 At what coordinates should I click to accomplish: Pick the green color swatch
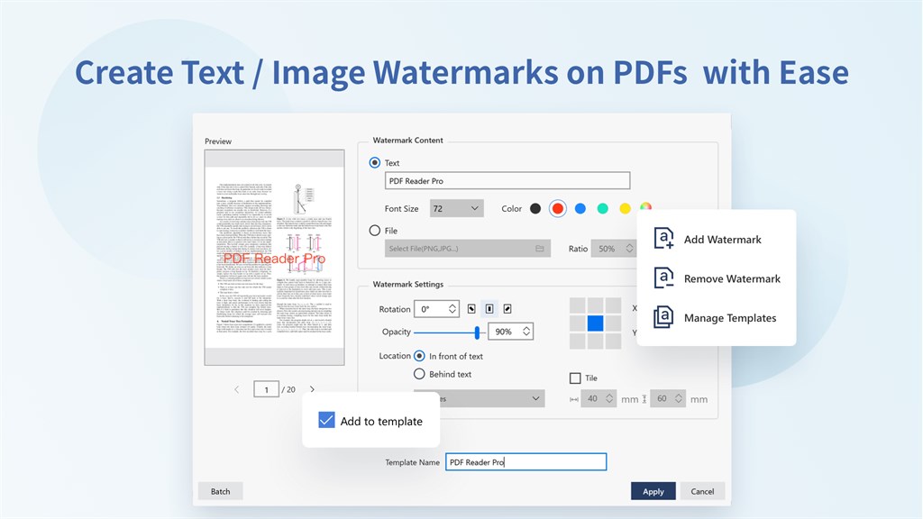point(603,208)
